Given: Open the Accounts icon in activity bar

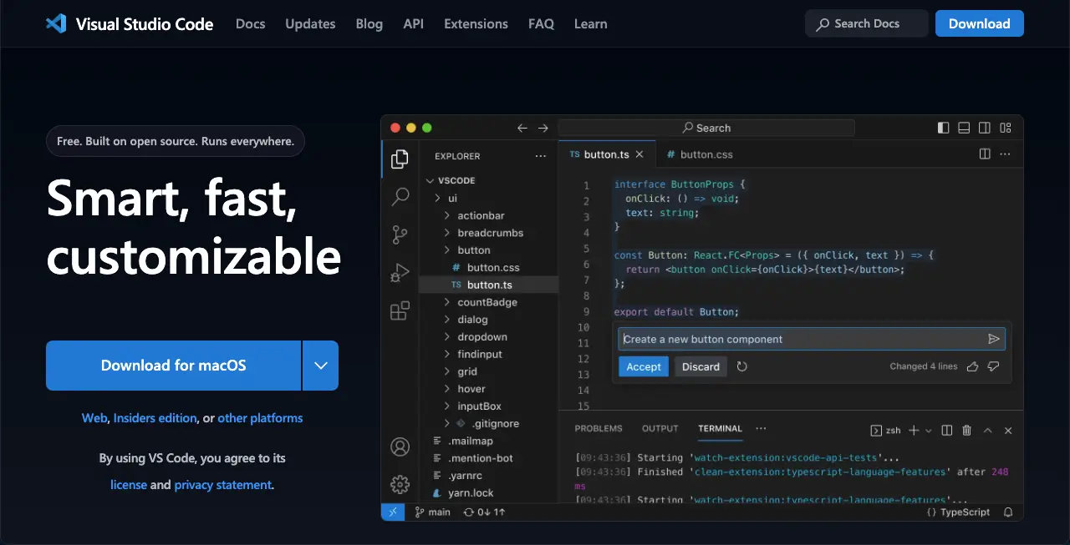Looking at the screenshot, I should [x=400, y=447].
